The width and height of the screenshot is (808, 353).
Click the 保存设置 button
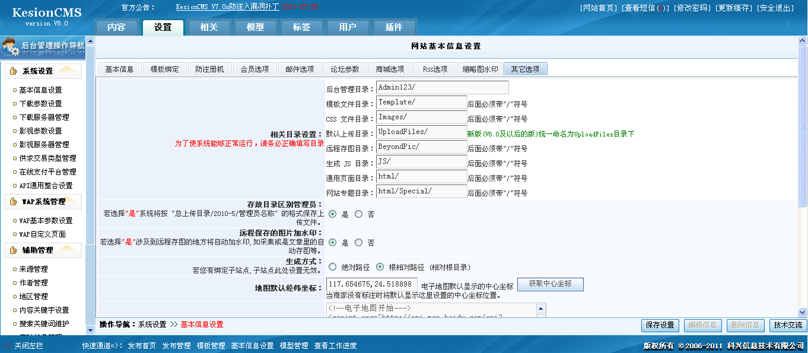(x=660, y=325)
